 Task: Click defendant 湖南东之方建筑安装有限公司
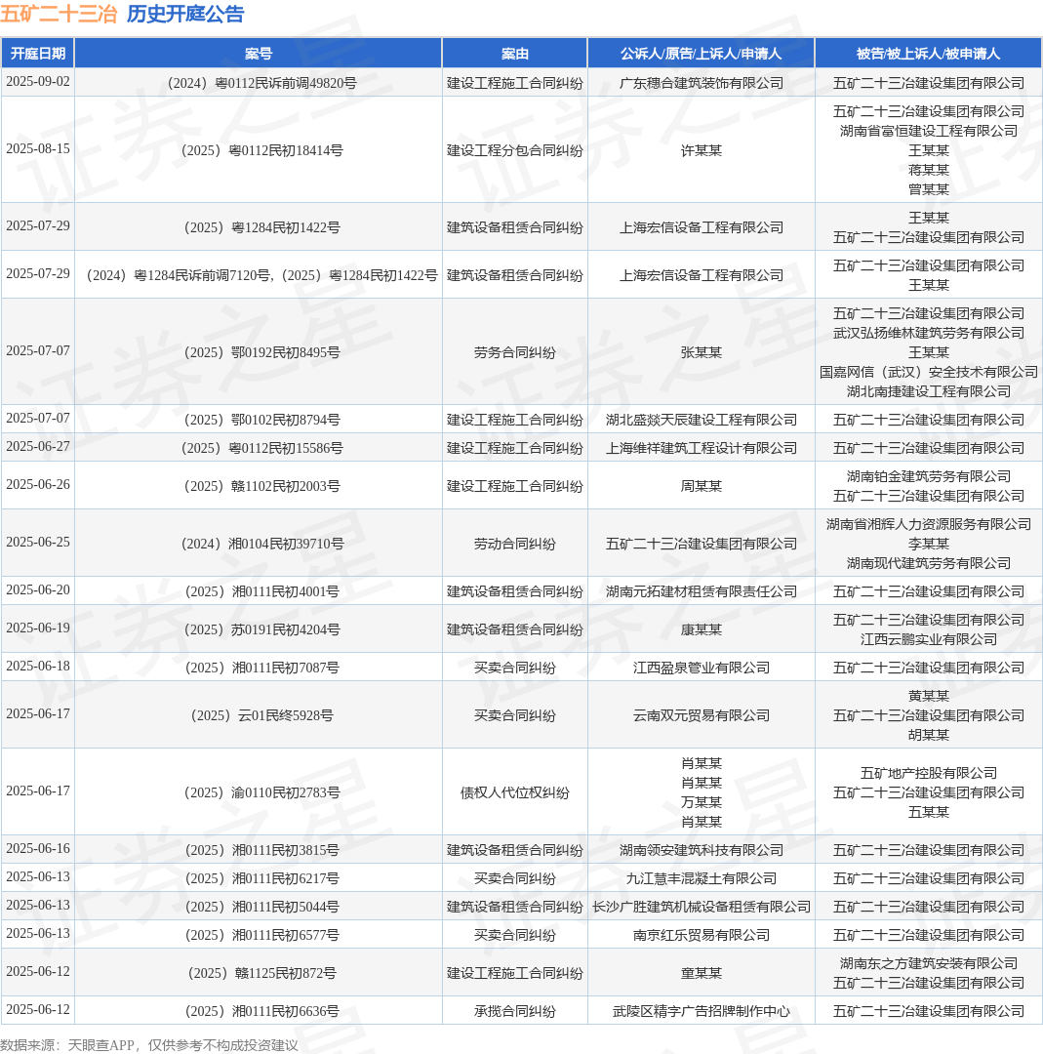pyautogui.click(x=928, y=964)
